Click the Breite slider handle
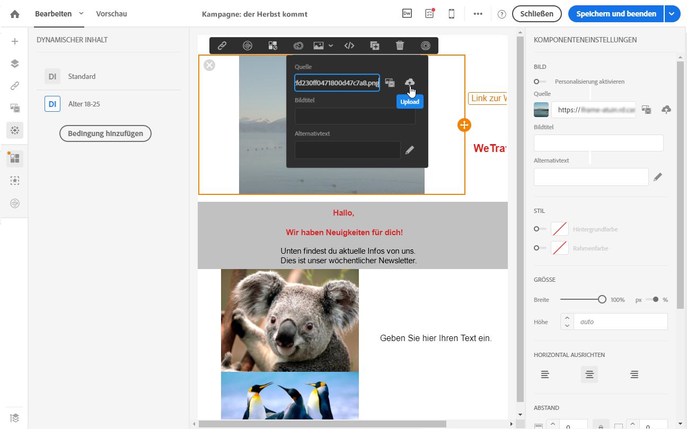The image size is (687, 429). [602, 299]
